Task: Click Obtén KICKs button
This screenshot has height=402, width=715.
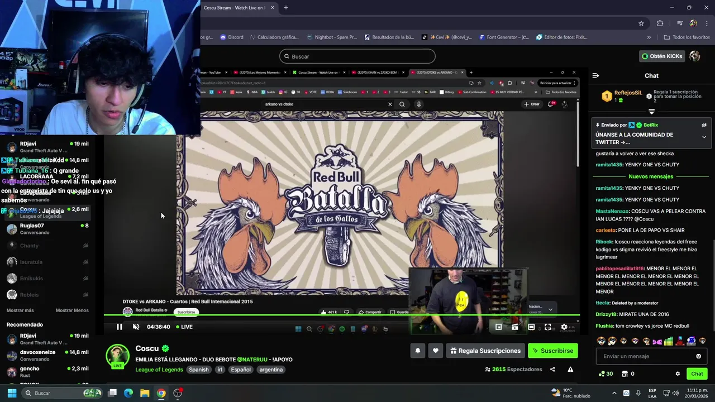Action: pos(662,56)
